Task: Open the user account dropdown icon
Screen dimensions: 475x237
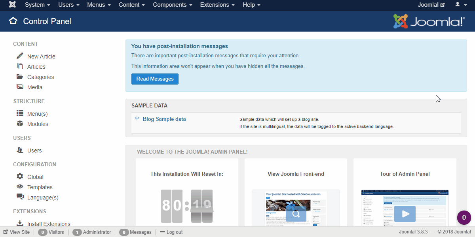Action: pos(460,5)
